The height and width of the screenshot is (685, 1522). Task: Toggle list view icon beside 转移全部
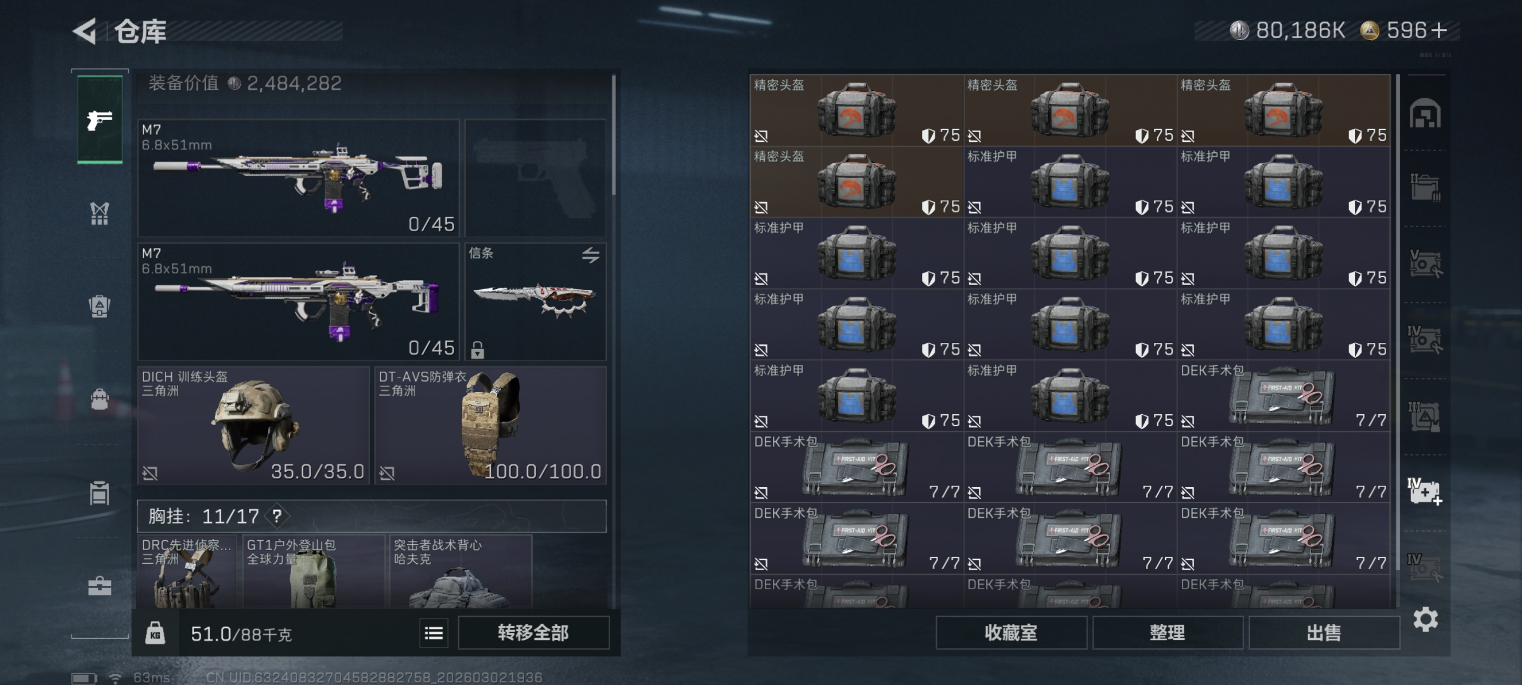coord(434,633)
